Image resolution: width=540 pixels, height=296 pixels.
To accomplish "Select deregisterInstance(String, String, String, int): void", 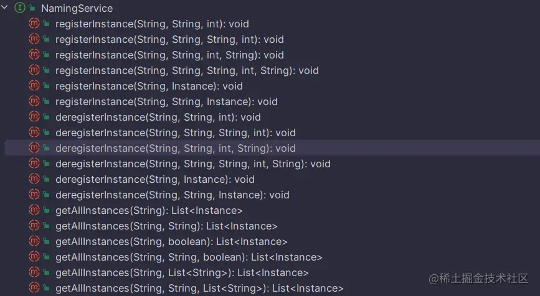I will pos(175,133).
